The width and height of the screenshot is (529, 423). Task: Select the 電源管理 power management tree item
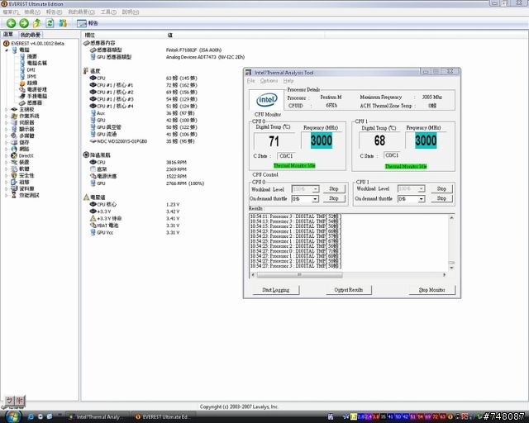tap(36, 90)
